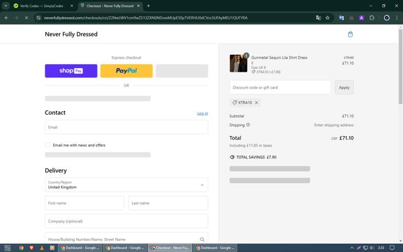Click the Gunmetal Sequin Lila Shirt Dress name
The height and width of the screenshot is (252, 403).
279,57
